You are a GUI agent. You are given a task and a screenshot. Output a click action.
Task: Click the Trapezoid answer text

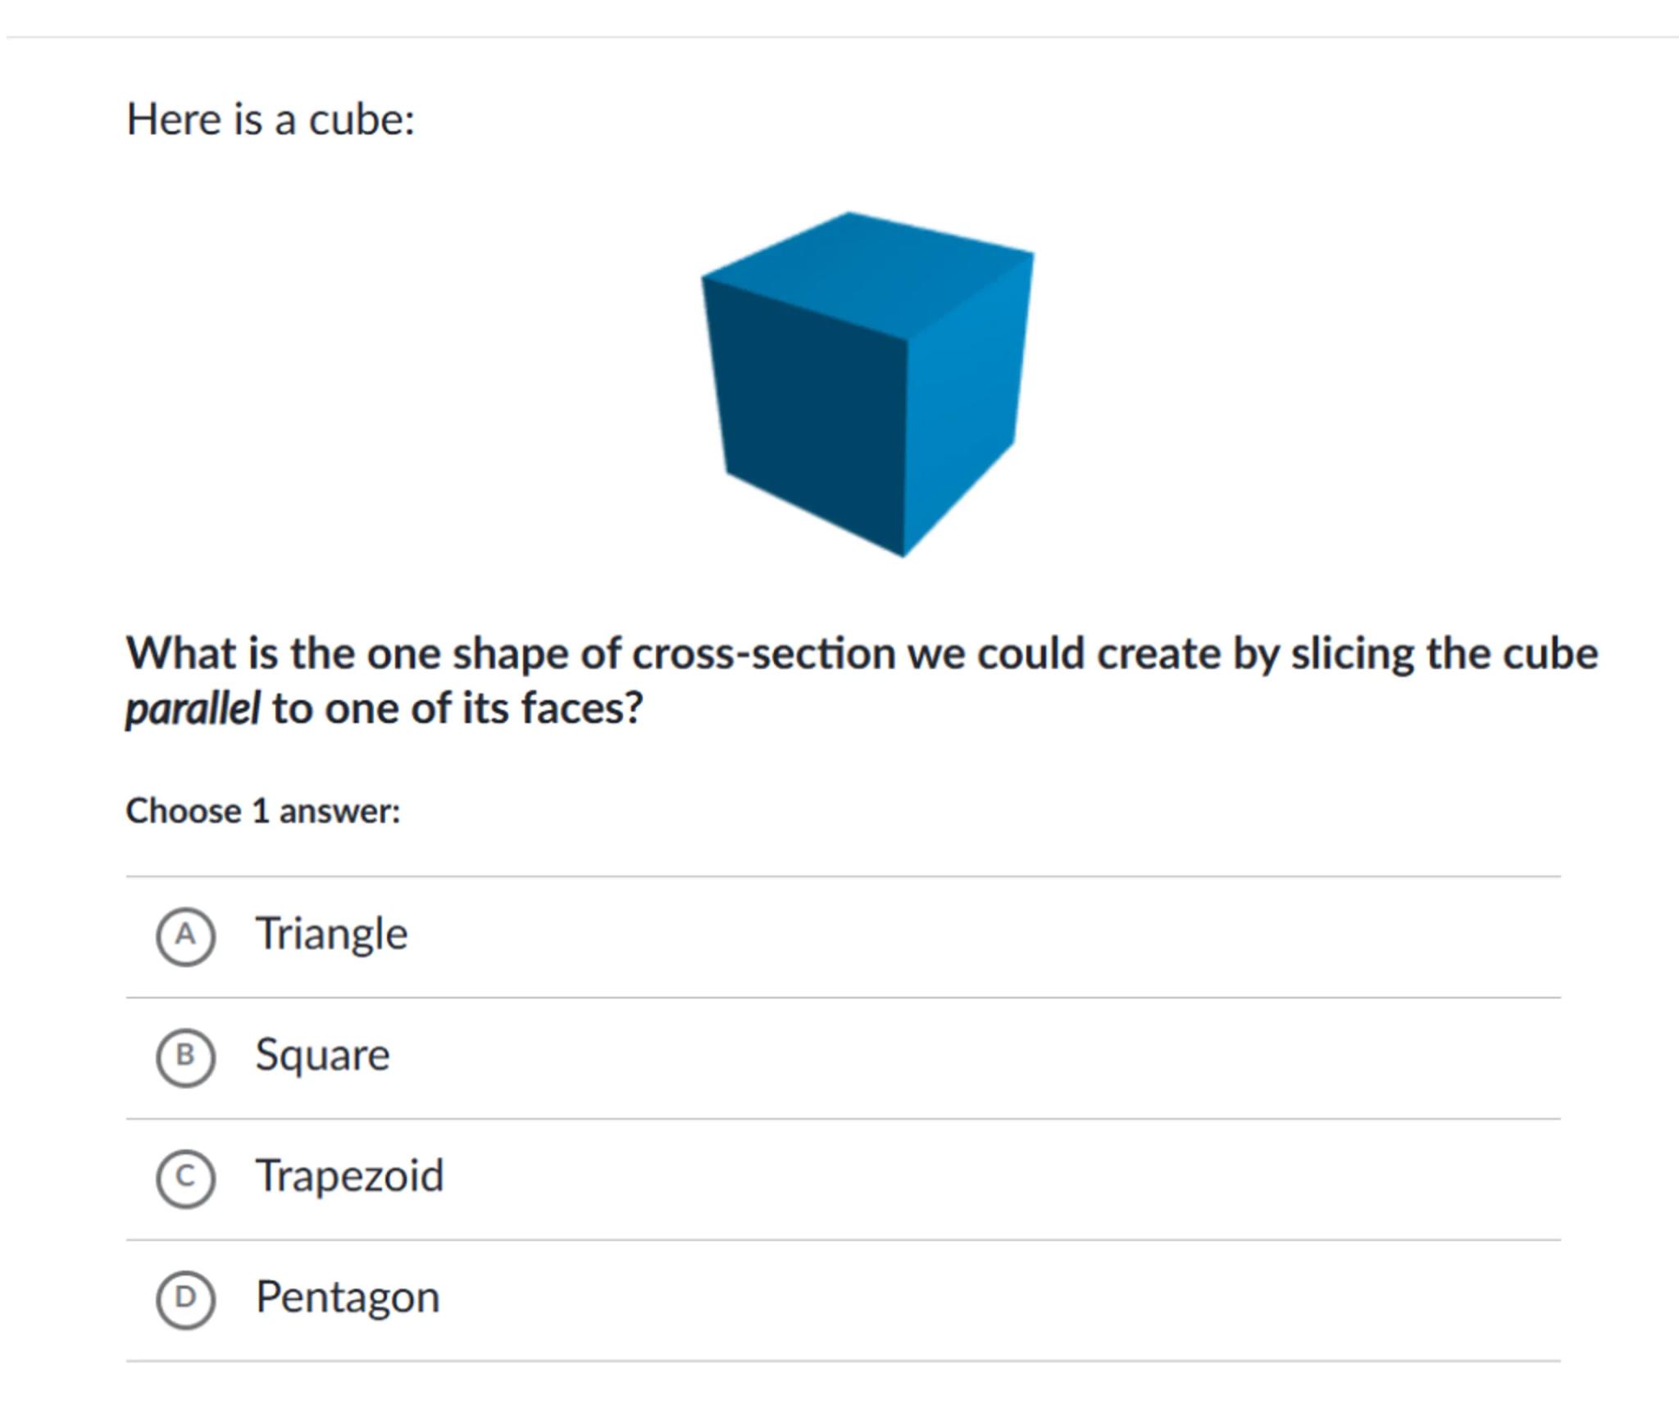pos(349,1176)
